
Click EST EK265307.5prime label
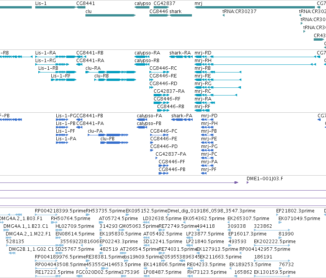click(249, 219)
